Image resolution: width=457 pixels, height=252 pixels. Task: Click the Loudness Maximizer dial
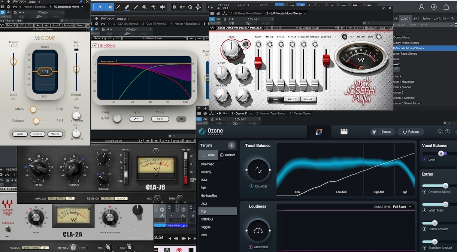[x=258, y=230]
